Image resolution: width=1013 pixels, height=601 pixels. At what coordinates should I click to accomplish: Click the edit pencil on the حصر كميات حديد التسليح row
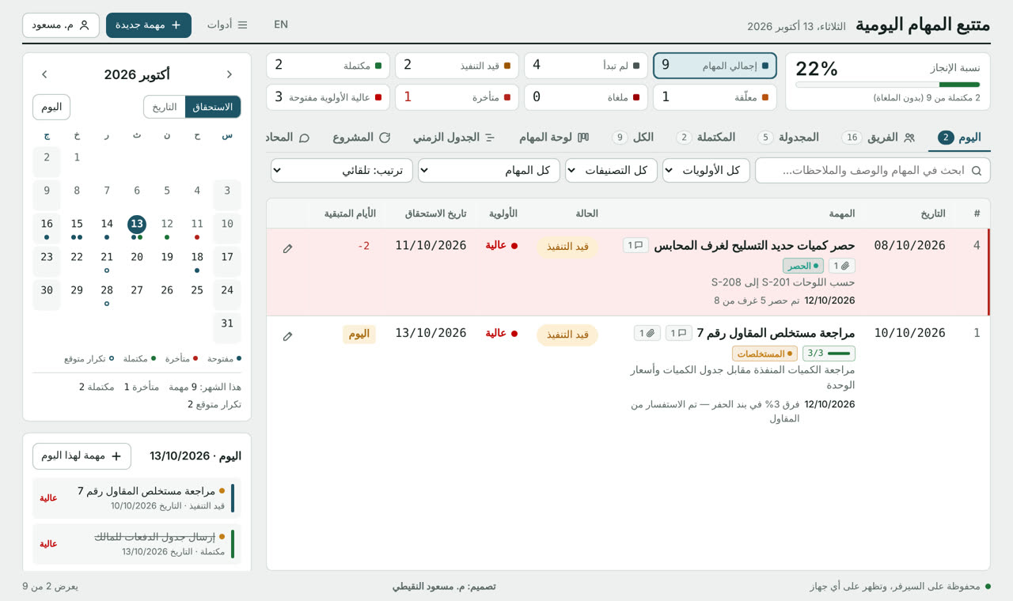click(x=287, y=248)
